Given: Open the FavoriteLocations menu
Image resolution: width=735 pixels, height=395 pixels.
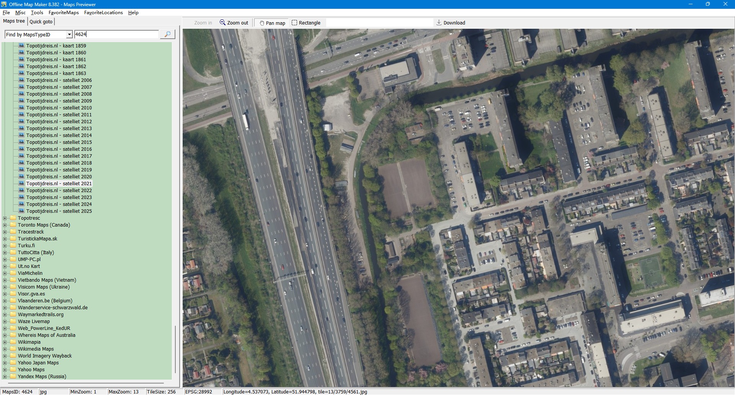Looking at the screenshot, I should click(103, 13).
